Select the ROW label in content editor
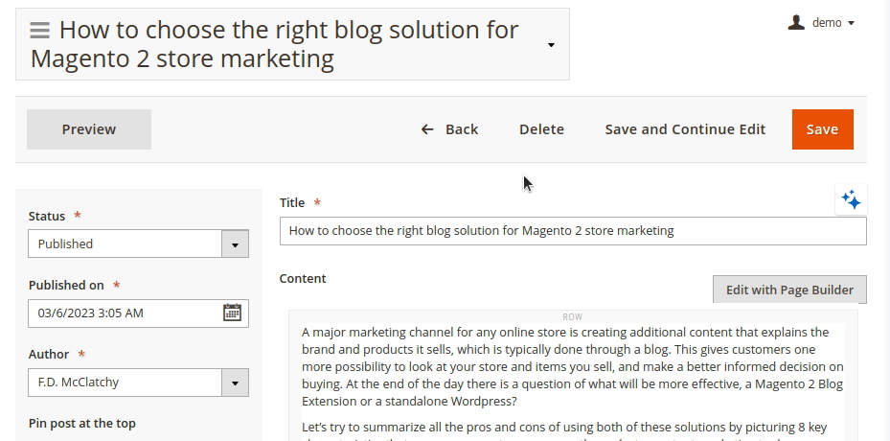The width and height of the screenshot is (890, 441). (x=572, y=316)
